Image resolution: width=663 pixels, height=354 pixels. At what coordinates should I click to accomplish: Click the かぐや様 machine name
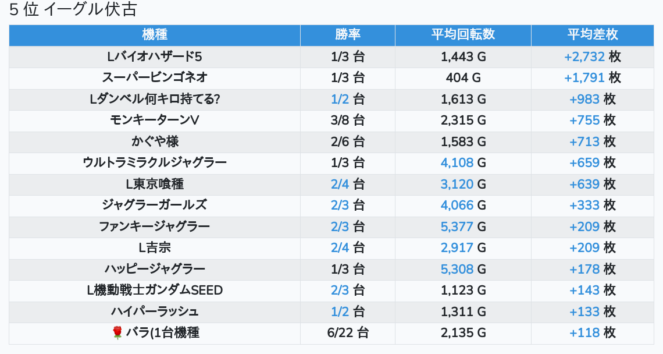click(155, 141)
